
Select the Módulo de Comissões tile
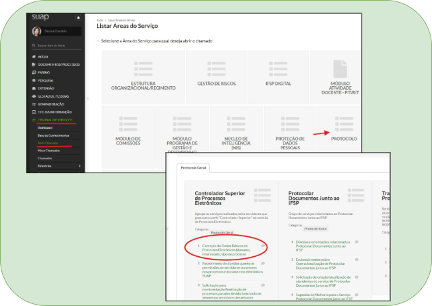(x=128, y=137)
